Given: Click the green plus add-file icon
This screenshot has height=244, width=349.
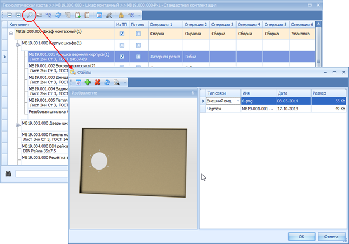Looking at the screenshot, I should pyautogui.click(x=88, y=82).
